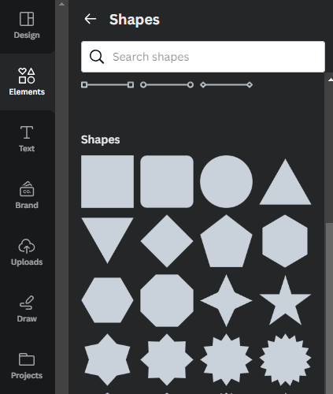333x394 pixels.
Task: Go back using the arrow beside Shapes
Action: [x=91, y=19]
